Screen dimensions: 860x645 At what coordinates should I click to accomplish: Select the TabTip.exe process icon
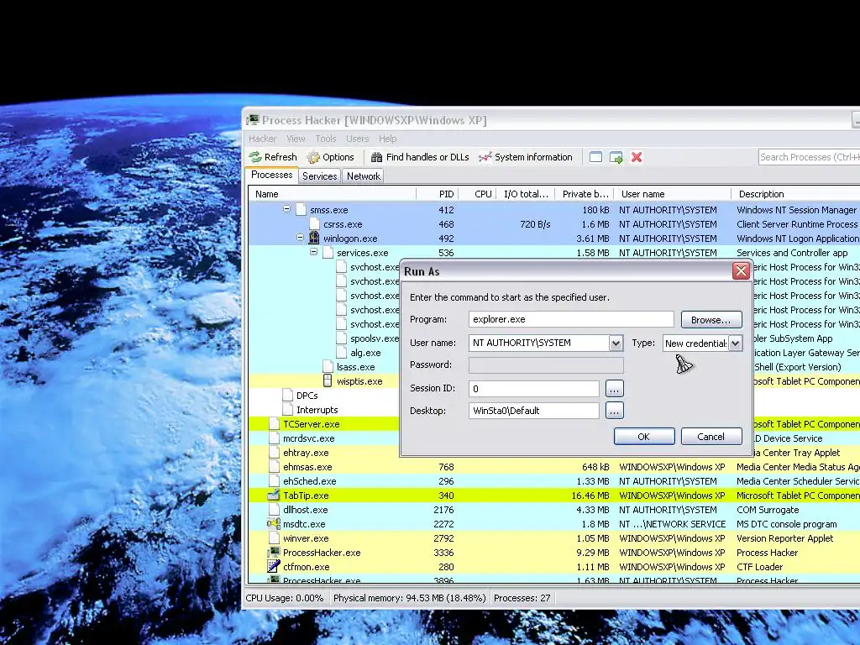coord(273,496)
